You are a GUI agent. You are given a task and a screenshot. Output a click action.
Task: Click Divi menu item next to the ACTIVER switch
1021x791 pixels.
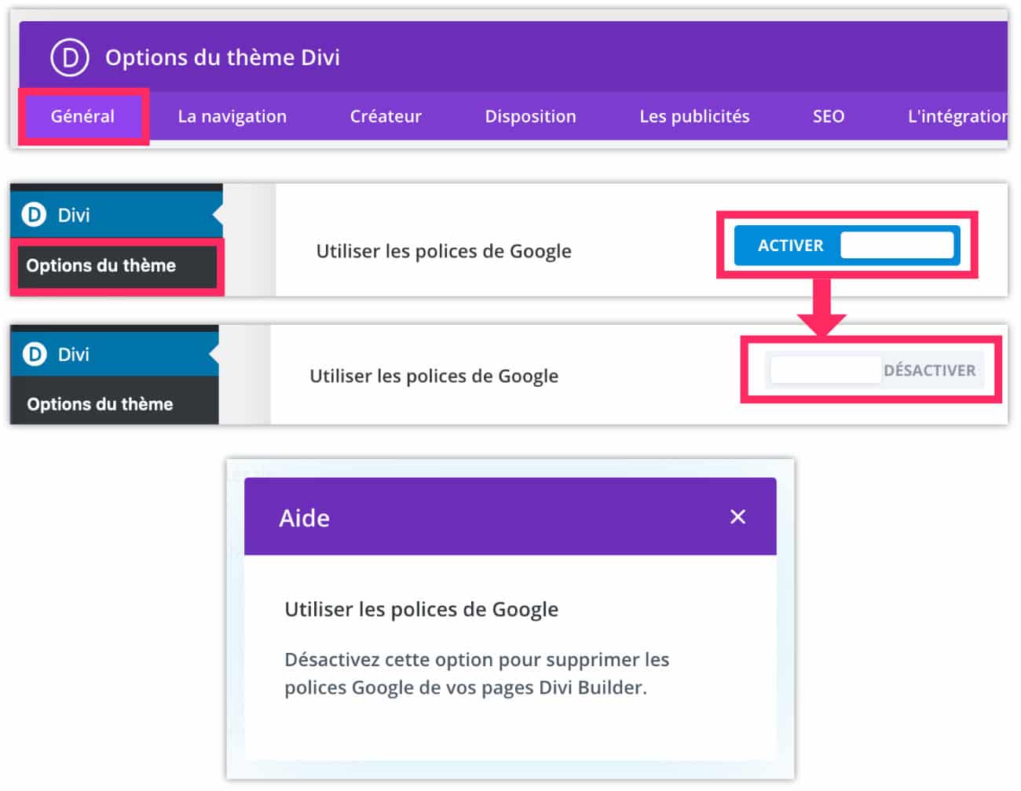[116, 214]
